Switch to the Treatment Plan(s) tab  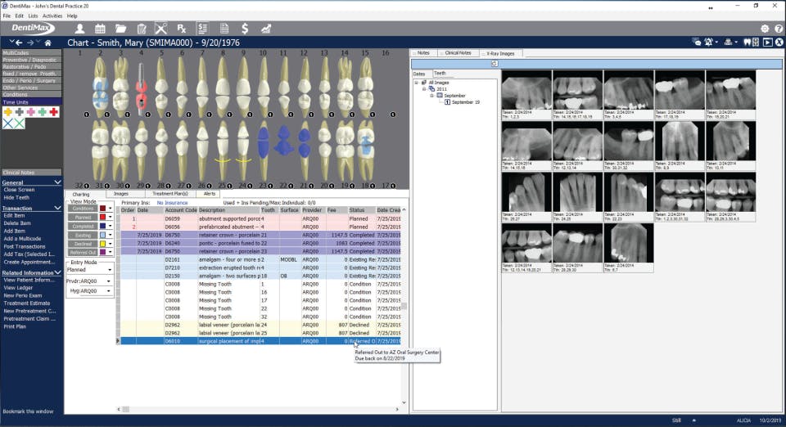tap(170, 194)
